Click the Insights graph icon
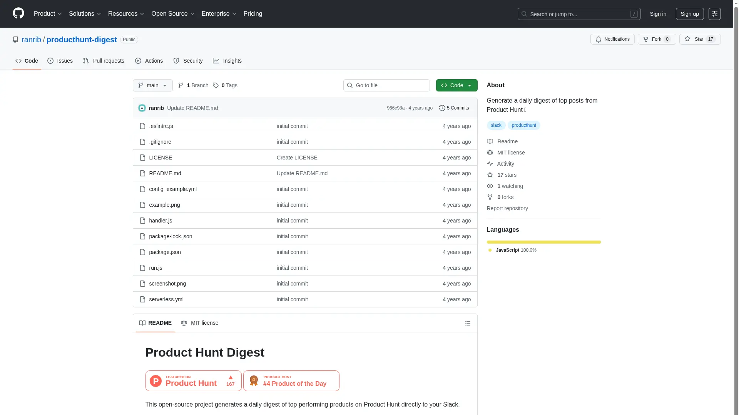This screenshot has width=739, height=415. click(x=217, y=61)
